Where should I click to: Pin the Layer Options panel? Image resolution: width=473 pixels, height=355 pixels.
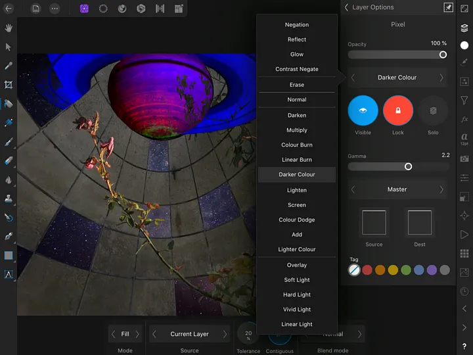click(448, 7)
